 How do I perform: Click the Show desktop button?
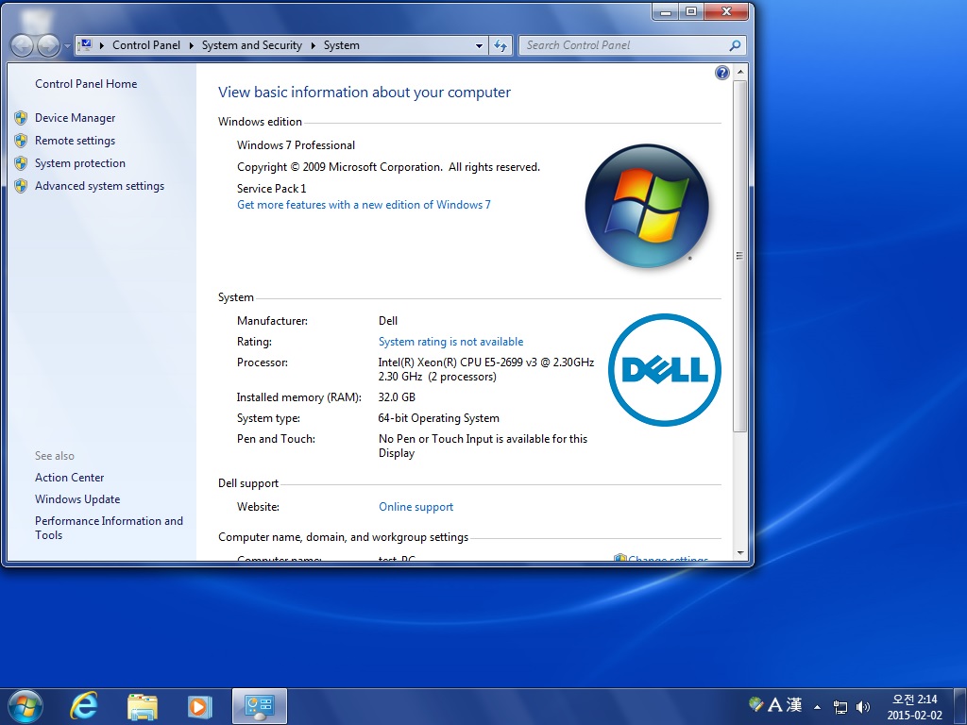click(960, 707)
